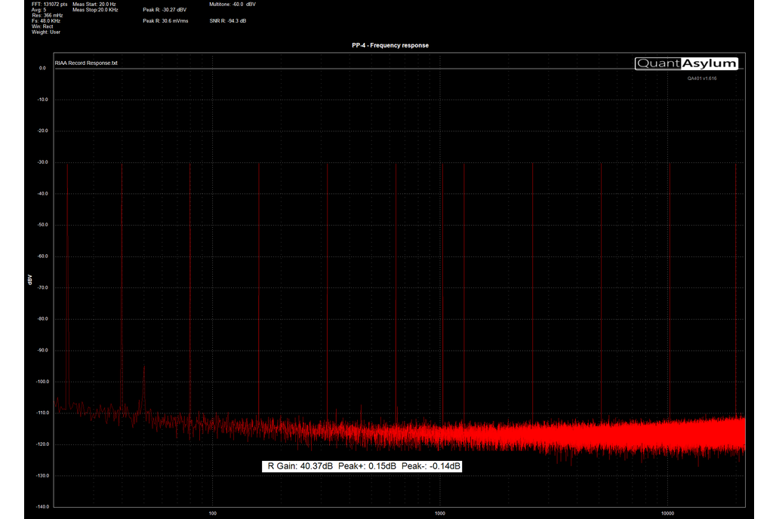The image size is (779, 519).
Task: Click the QuantAsylum logo
Action: [686, 63]
